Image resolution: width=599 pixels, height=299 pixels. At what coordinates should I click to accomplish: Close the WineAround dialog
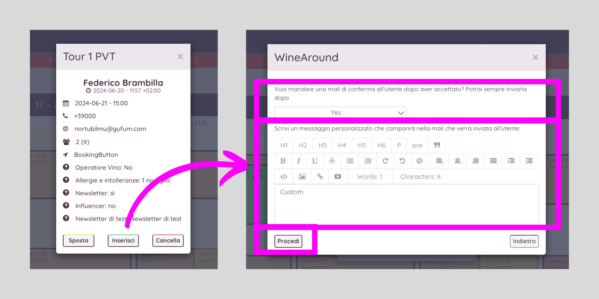pyautogui.click(x=535, y=57)
